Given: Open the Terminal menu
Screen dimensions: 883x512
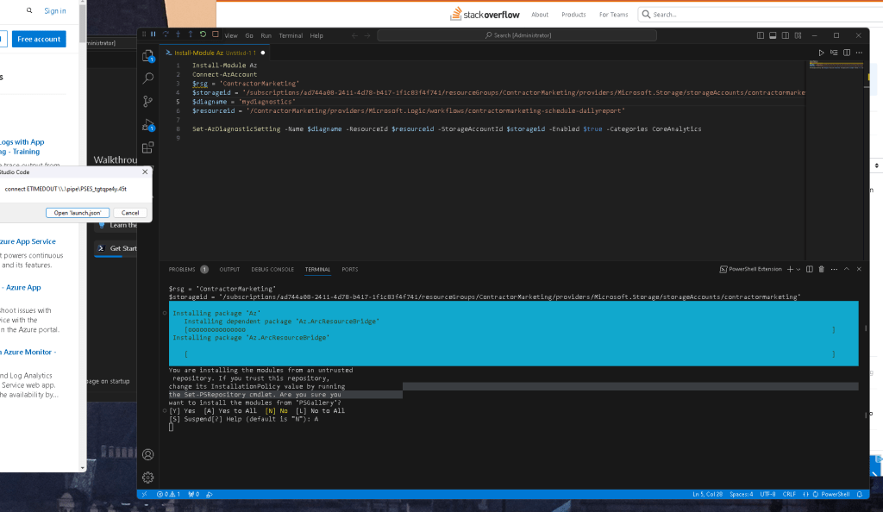Looking at the screenshot, I should click(x=291, y=35).
